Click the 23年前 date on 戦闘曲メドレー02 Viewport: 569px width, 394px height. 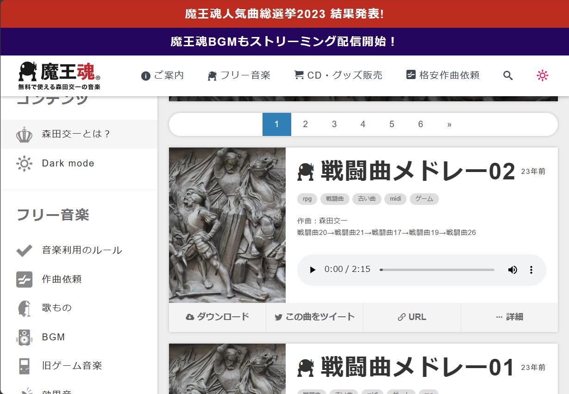coord(533,172)
